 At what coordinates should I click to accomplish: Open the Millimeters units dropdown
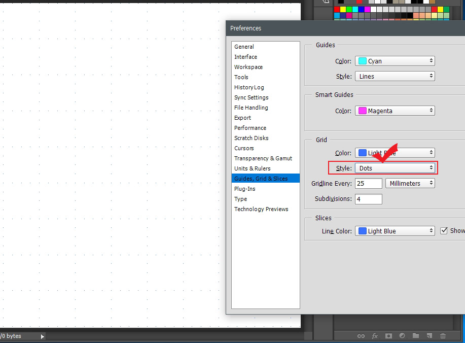(x=410, y=183)
